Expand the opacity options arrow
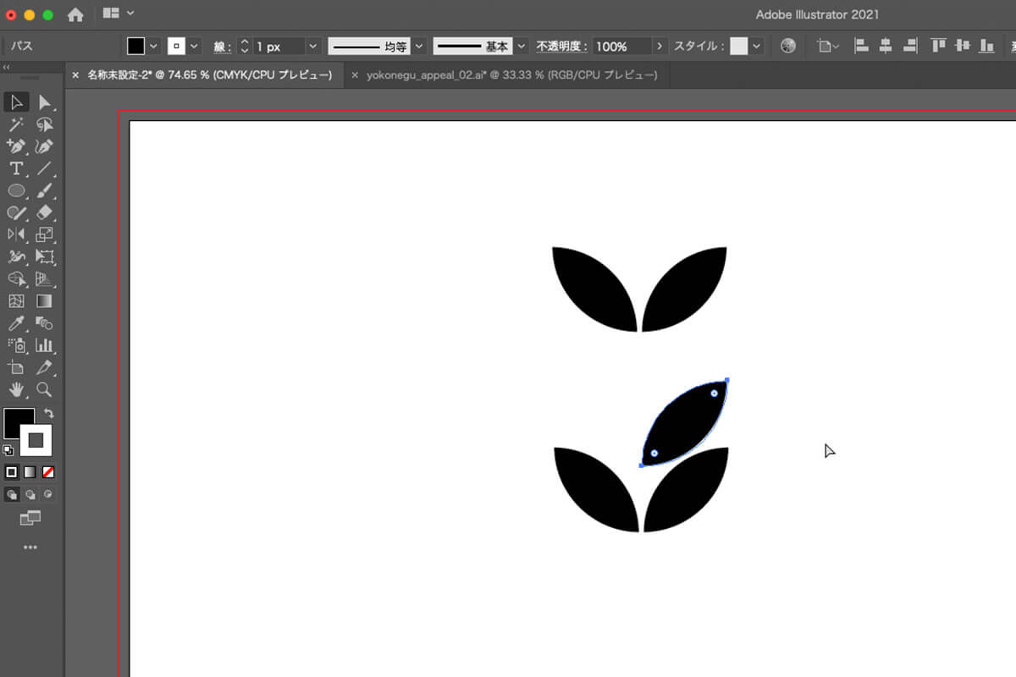The width and height of the screenshot is (1016, 677). (660, 47)
